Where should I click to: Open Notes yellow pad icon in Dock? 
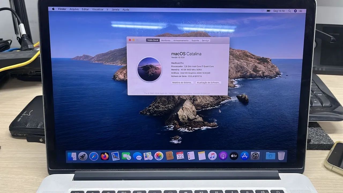tap(202, 156)
